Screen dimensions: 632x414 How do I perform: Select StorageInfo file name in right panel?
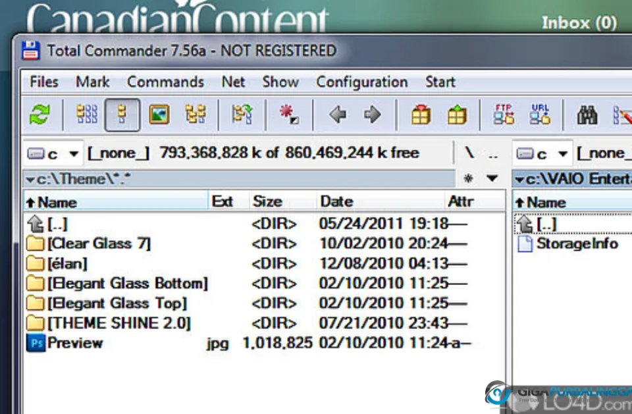pyautogui.click(x=577, y=244)
